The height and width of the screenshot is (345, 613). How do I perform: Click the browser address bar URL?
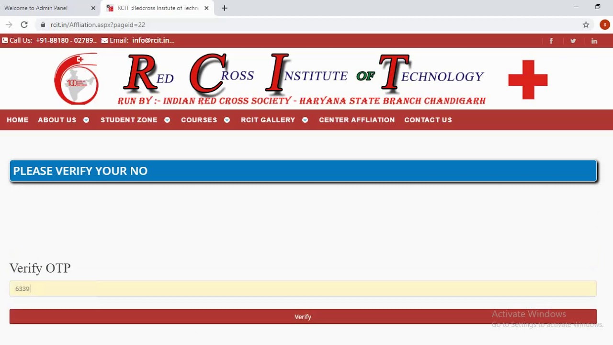click(98, 24)
